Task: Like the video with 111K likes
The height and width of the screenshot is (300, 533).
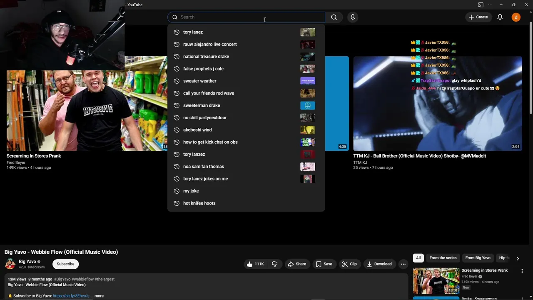Action: point(255,264)
